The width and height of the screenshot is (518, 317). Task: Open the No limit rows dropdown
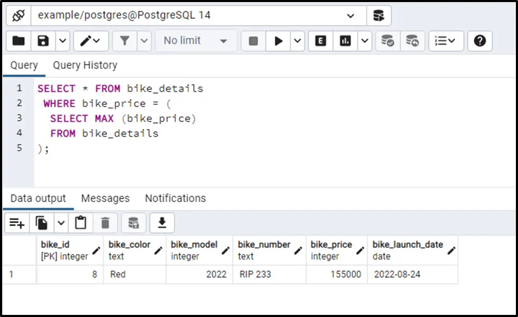(x=195, y=41)
